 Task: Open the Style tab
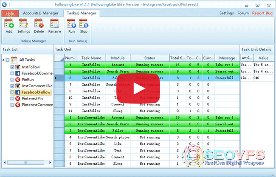tap(10, 14)
